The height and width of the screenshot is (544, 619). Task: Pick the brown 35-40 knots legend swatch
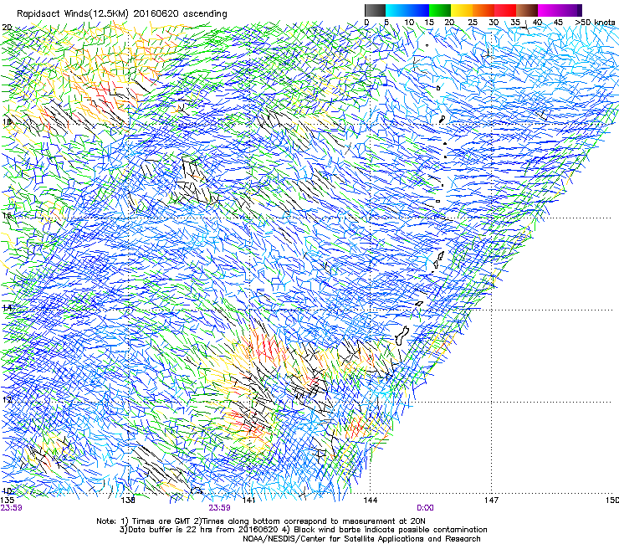pos(527,10)
